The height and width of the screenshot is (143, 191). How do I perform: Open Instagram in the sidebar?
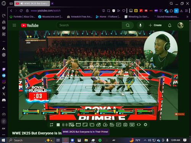point(4,82)
